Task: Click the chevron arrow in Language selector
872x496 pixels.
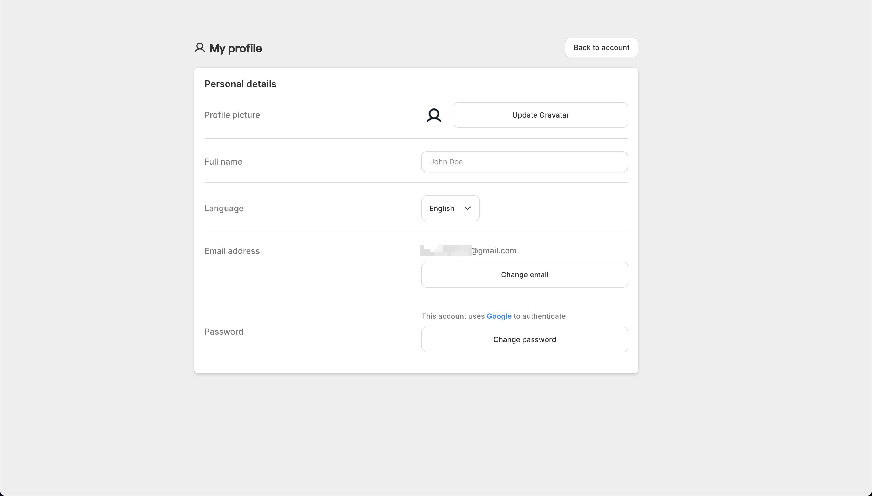Action: (467, 208)
